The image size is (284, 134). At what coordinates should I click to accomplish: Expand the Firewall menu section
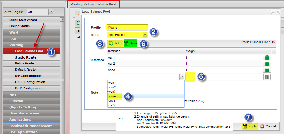tap(16, 101)
